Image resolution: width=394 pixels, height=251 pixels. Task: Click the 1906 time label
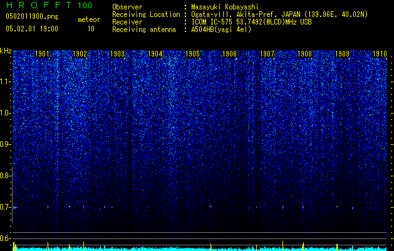[230, 54]
